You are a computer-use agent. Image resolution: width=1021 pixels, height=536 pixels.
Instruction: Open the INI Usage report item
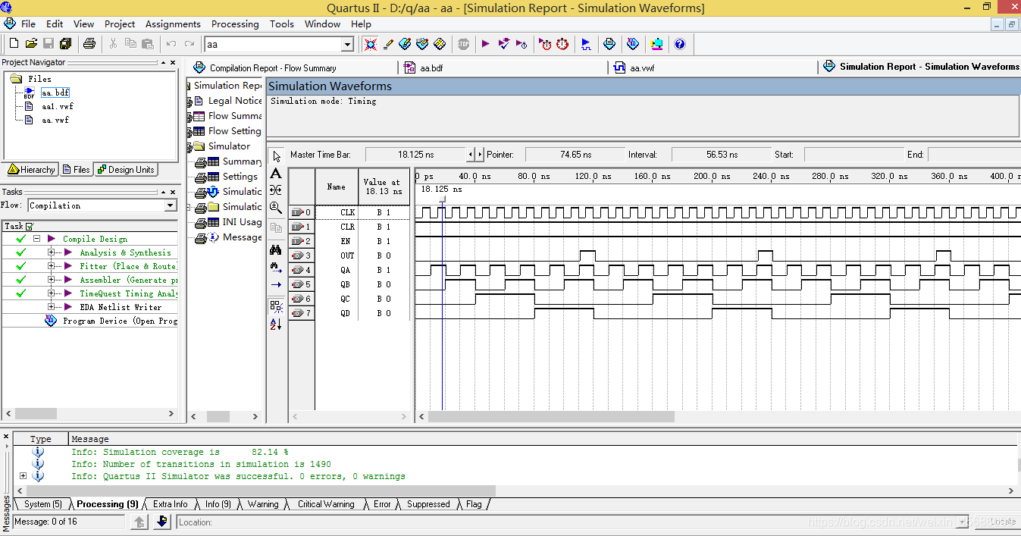pos(241,222)
